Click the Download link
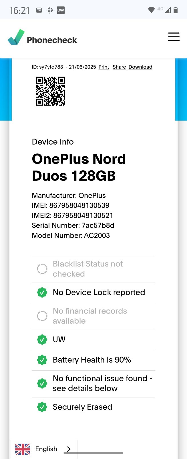 (140, 67)
